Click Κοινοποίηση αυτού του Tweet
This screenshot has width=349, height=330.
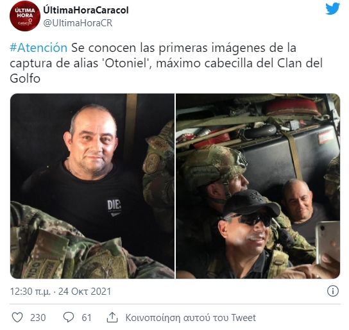click(191, 318)
